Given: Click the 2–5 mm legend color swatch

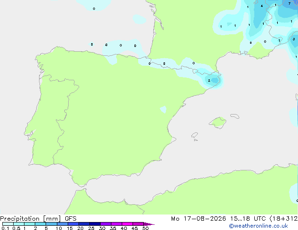Looking at the screenshot, I should 40,224.
